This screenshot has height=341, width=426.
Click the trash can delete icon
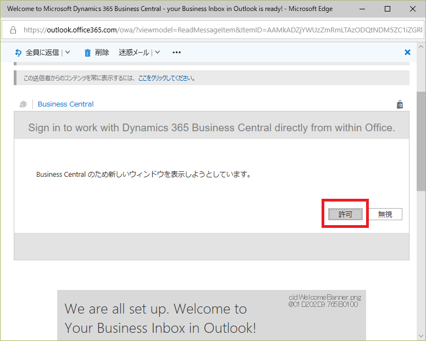[x=87, y=53]
